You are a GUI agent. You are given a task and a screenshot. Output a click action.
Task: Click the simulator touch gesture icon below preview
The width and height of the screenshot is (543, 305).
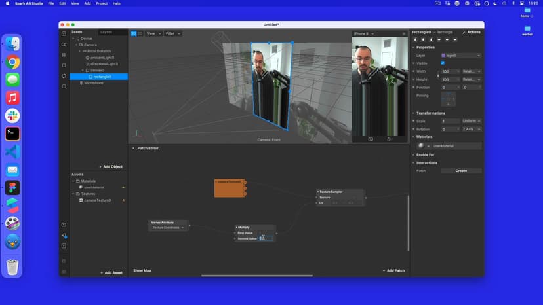(x=389, y=139)
